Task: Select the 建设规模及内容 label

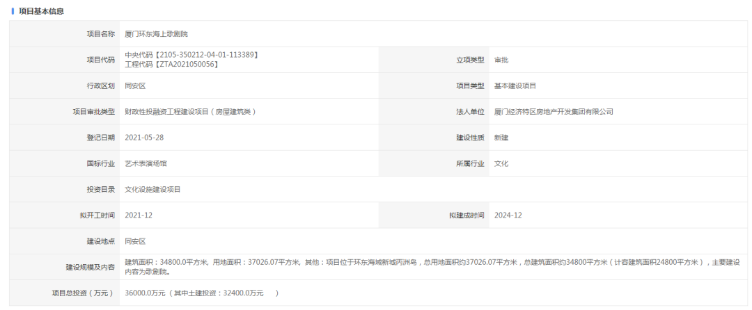Action: click(x=90, y=267)
